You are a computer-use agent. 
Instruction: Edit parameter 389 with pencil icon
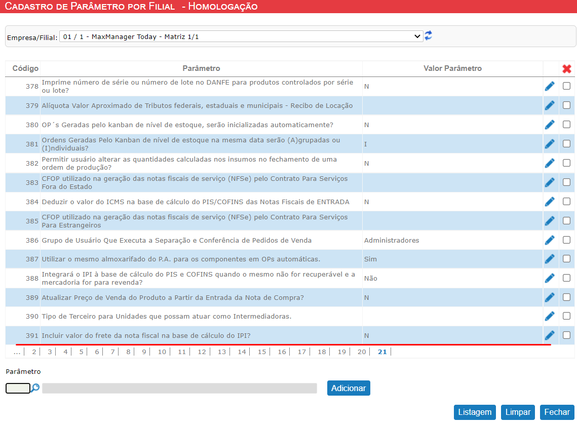coord(550,297)
